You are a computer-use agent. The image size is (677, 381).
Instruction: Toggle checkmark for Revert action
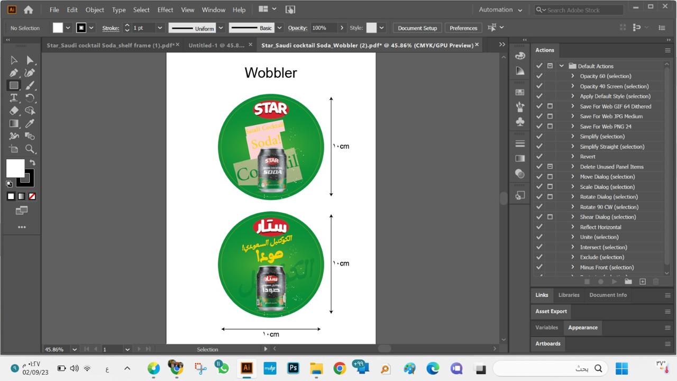539,157
